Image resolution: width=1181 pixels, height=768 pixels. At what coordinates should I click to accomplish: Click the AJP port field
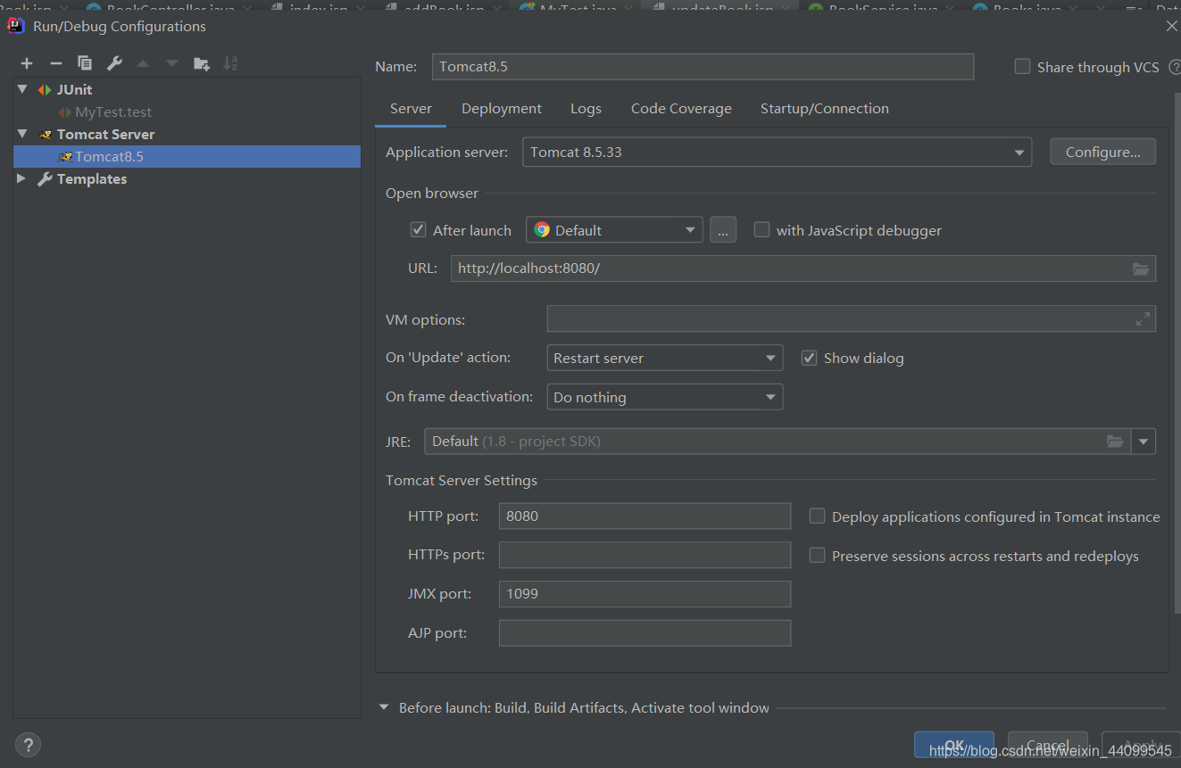tap(645, 633)
